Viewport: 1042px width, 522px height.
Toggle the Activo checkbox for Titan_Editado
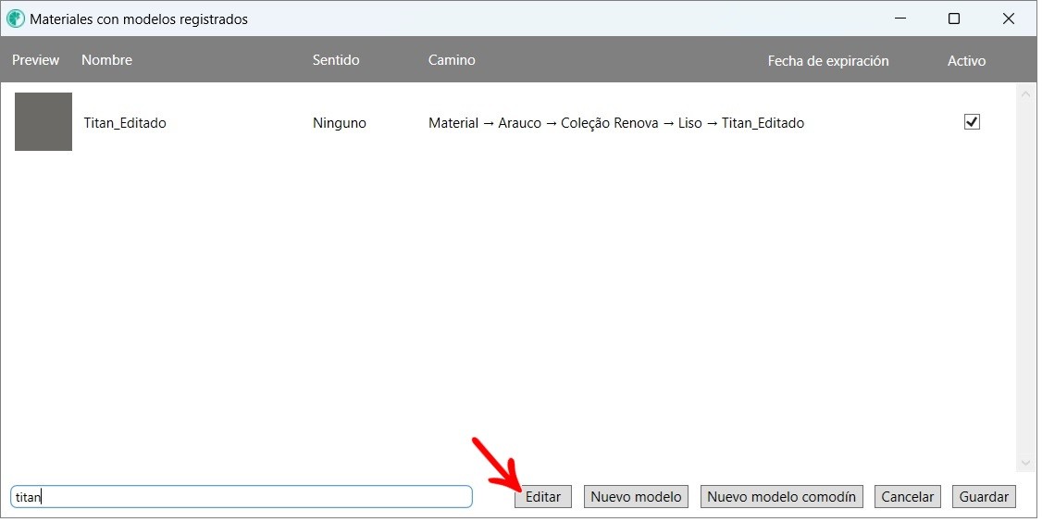tap(972, 122)
